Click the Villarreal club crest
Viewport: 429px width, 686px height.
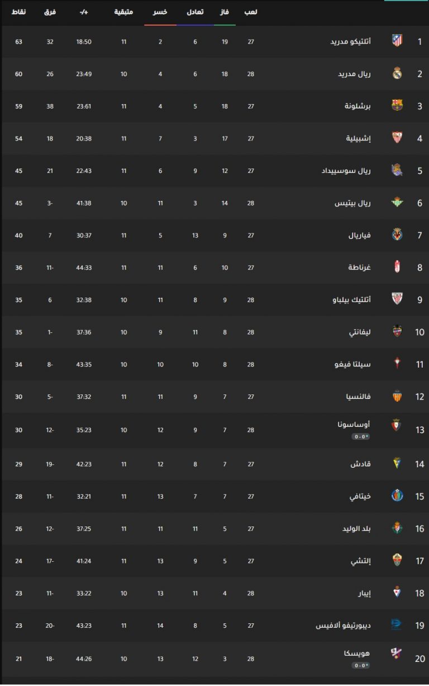[x=397, y=235]
